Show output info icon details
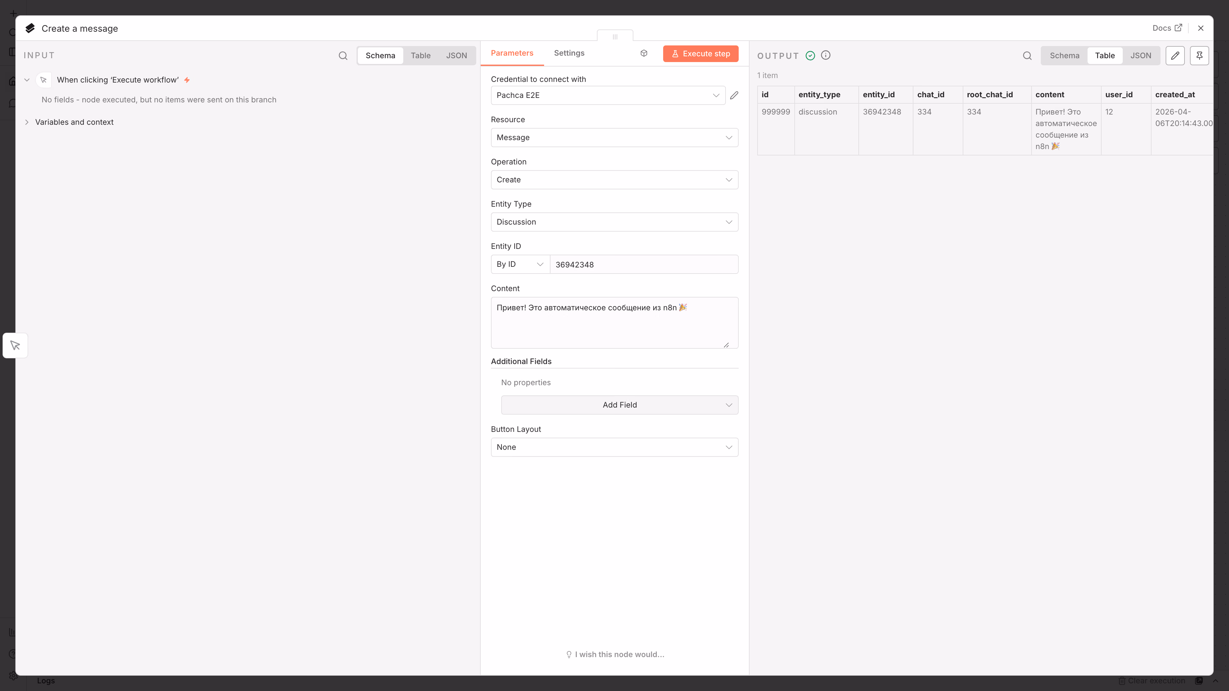This screenshot has height=691, width=1229. point(825,55)
